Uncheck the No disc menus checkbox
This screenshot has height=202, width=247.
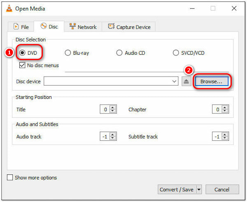tap(22, 65)
